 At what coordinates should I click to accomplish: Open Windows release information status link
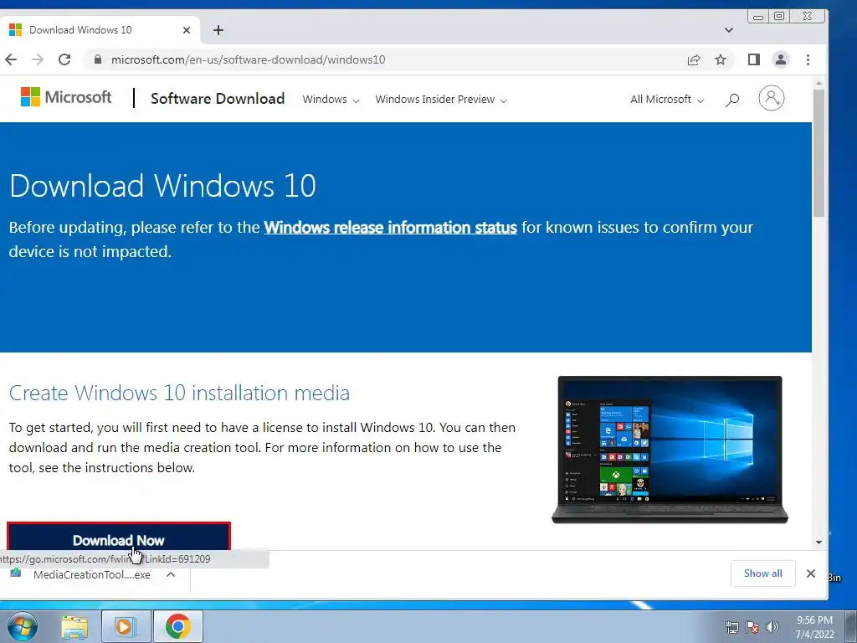tap(390, 228)
